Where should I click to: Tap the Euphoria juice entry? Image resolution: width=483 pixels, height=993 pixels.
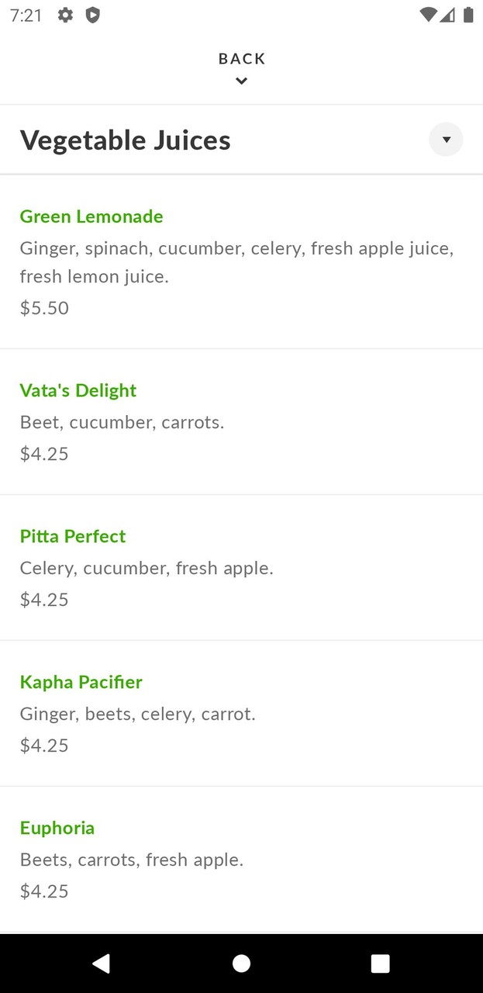pos(57,828)
